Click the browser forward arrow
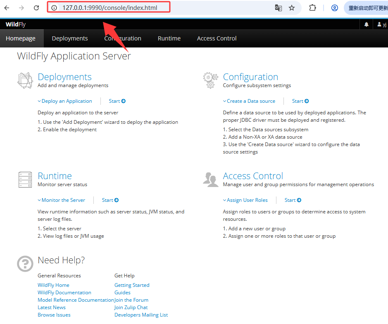Screen dimensions: 388x324 click(21, 8)
